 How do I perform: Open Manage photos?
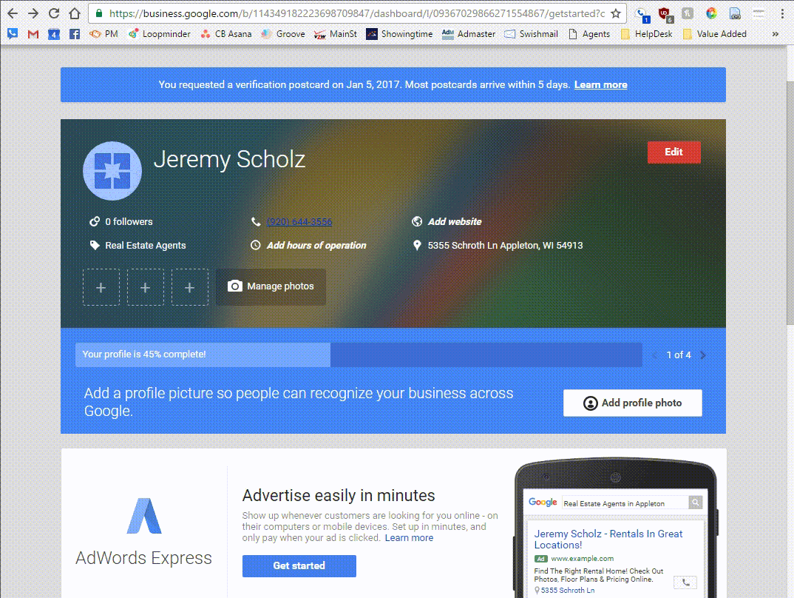coord(271,287)
